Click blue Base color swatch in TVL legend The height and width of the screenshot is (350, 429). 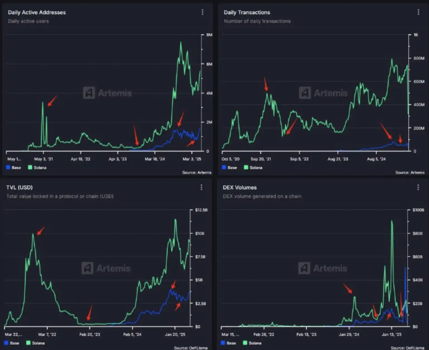tap(6, 343)
